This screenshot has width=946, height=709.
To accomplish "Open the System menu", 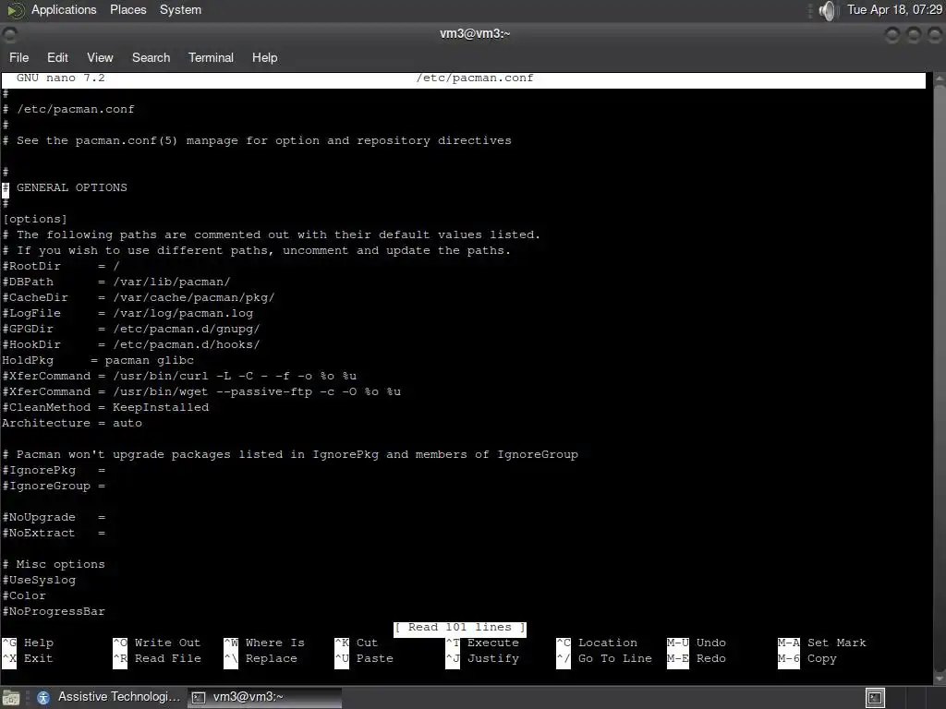I will pyautogui.click(x=180, y=9).
